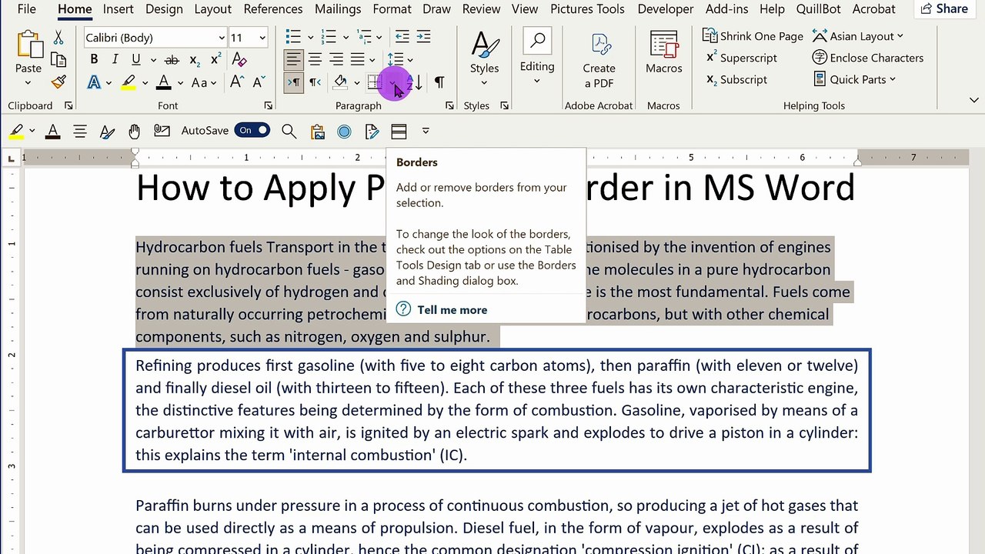Open the References tab
This screenshot has width=985, height=554.
point(273,9)
